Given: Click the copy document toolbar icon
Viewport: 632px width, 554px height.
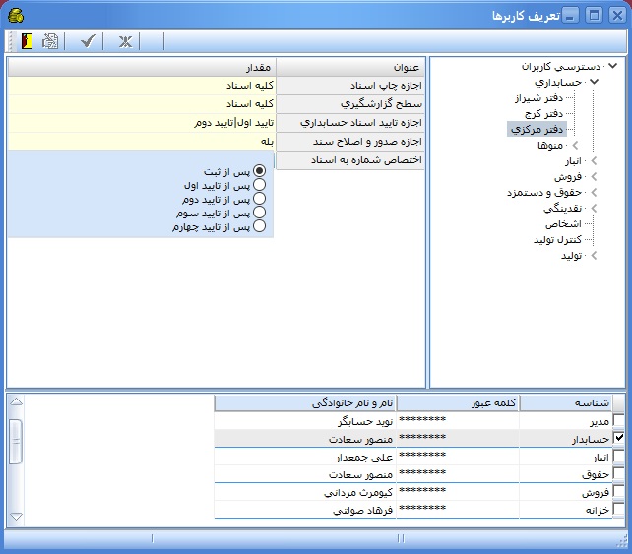Looking at the screenshot, I should [49, 41].
